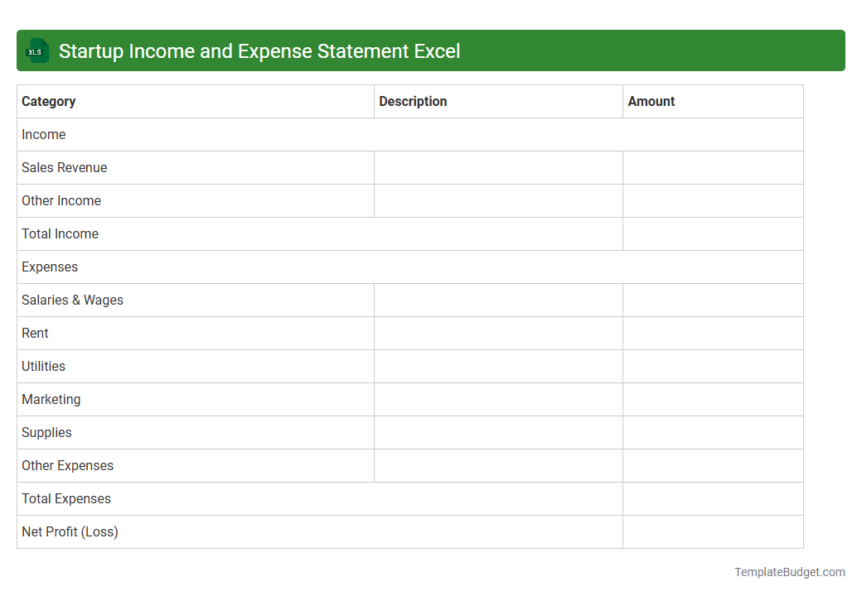
Task: Click the Description cell next to Sales Revenue
Action: pos(497,167)
